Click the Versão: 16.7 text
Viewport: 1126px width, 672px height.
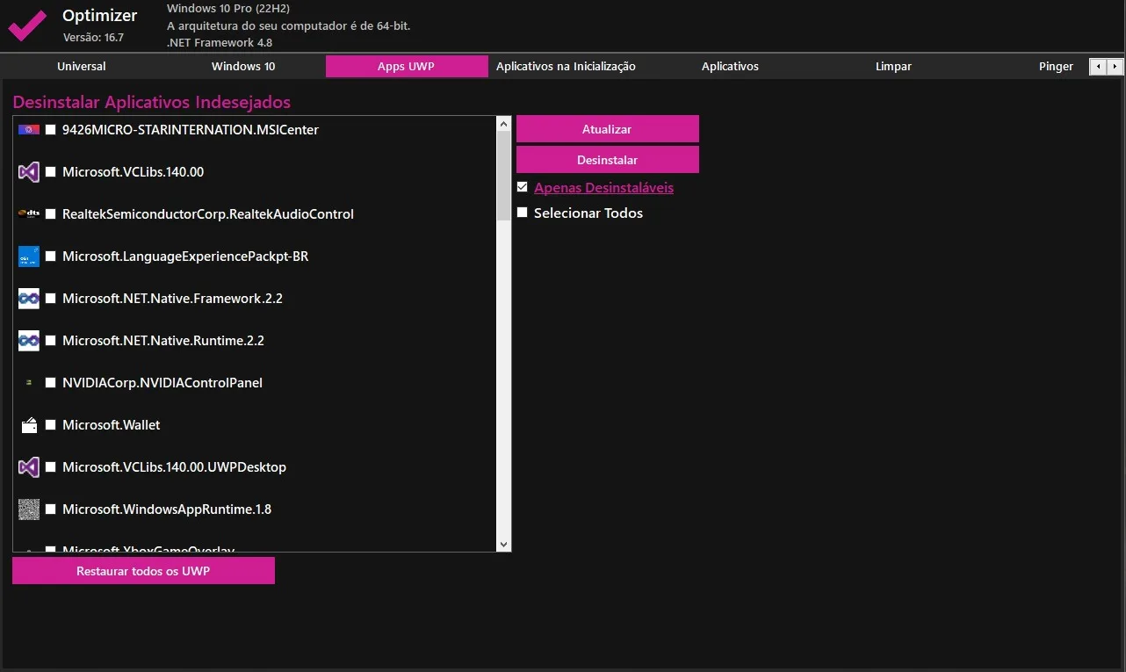[93, 38]
